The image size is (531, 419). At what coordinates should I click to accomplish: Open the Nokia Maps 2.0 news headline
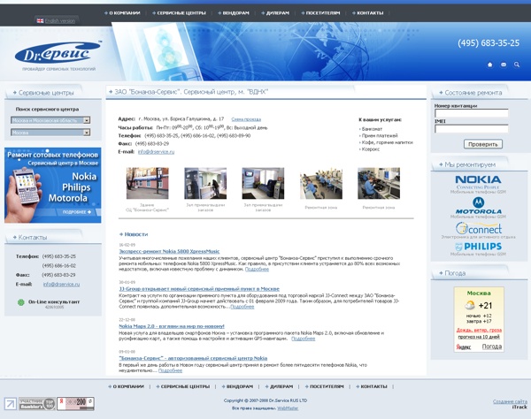(x=172, y=326)
